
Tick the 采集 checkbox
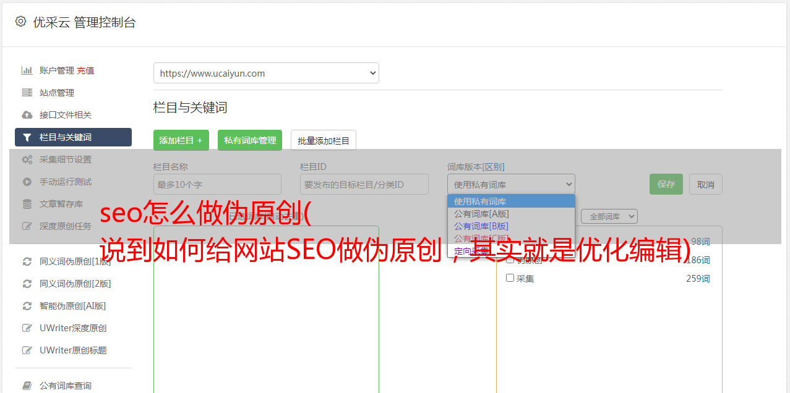[510, 278]
